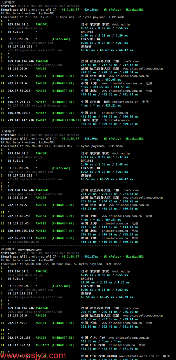
Task: Select the line 'traceroute to 202.96.209.133'
Action: pyautogui.click(x=62, y=146)
